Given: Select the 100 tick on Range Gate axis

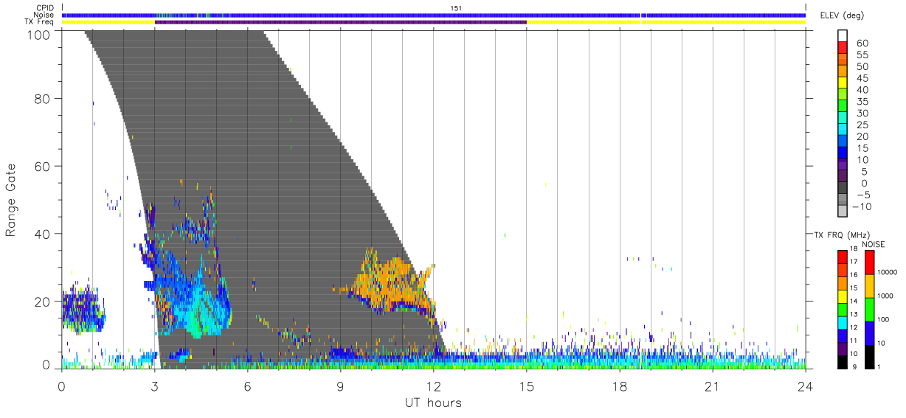Looking at the screenshot, I should [39, 34].
